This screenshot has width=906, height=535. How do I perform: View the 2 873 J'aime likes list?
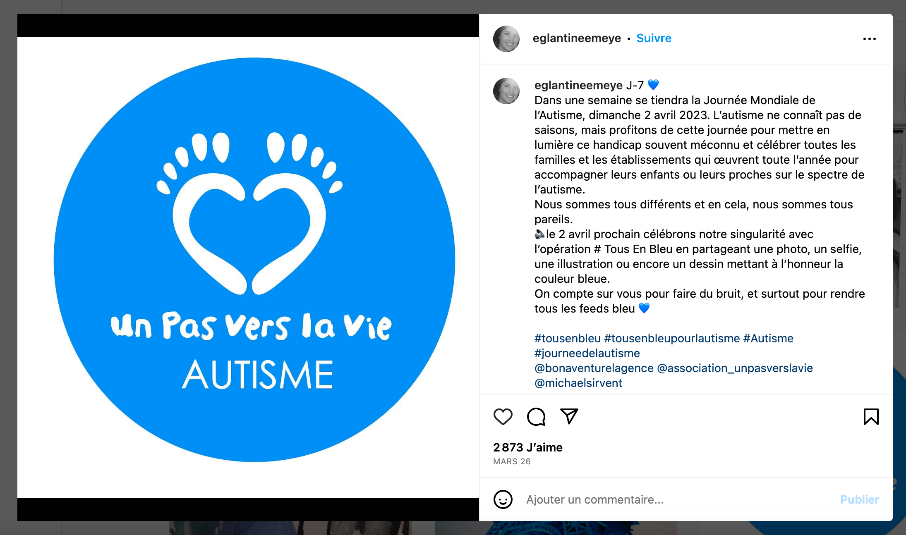coord(528,447)
